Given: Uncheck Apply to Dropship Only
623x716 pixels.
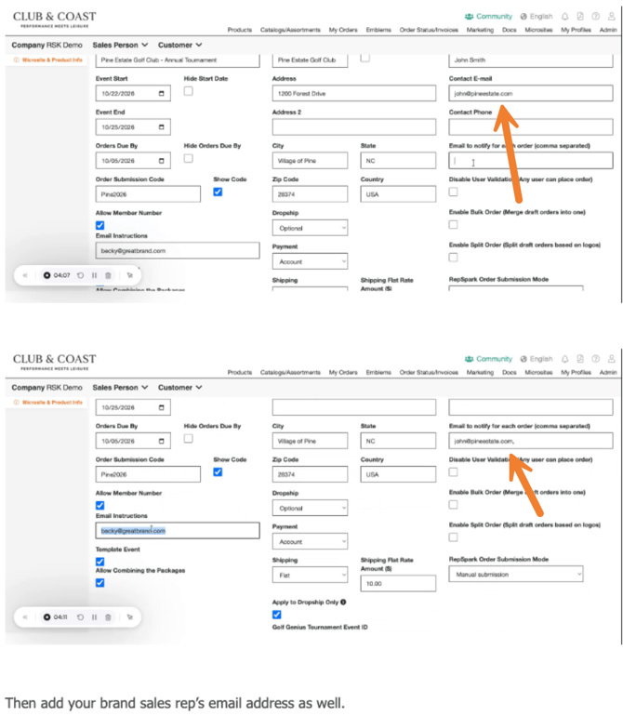Looking at the screenshot, I should [277, 615].
